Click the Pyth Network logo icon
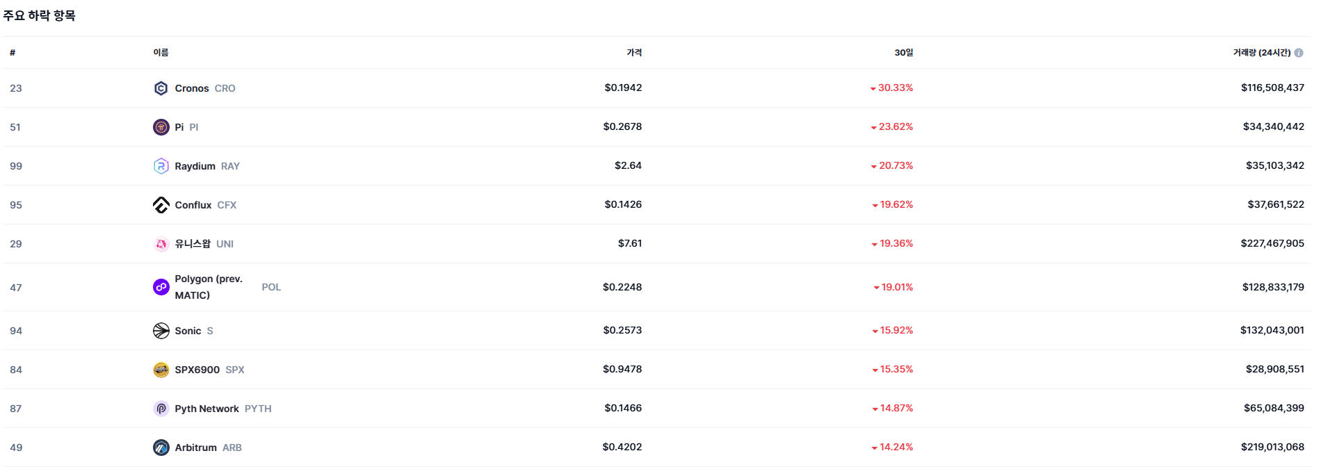Image resolution: width=1321 pixels, height=467 pixels. click(x=161, y=409)
